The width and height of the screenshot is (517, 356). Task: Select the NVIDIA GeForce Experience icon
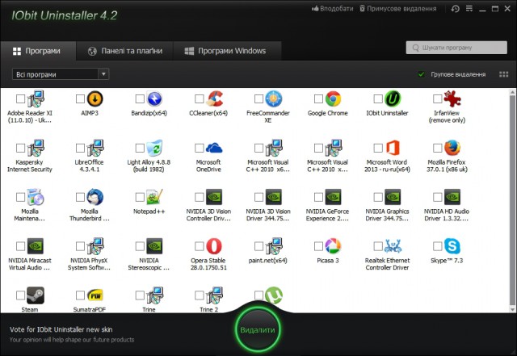tap(334, 197)
